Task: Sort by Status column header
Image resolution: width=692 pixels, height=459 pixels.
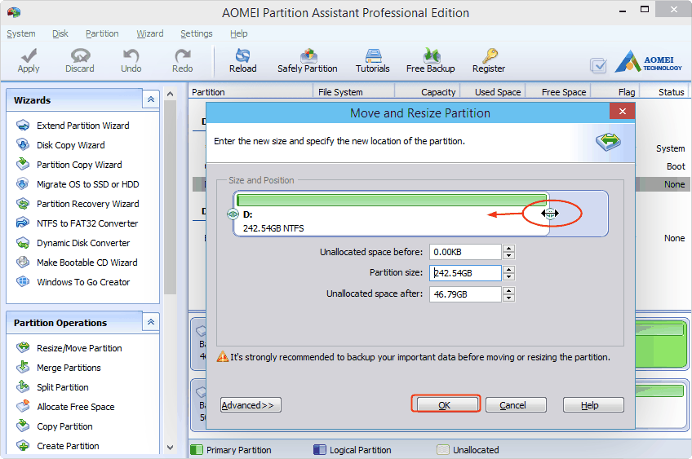Action: tap(664, 91)
